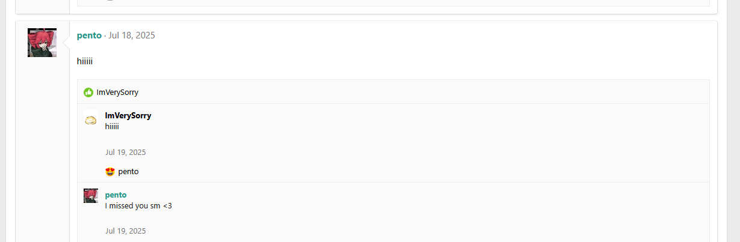Open teal pento username on the comment

[116, 195]
